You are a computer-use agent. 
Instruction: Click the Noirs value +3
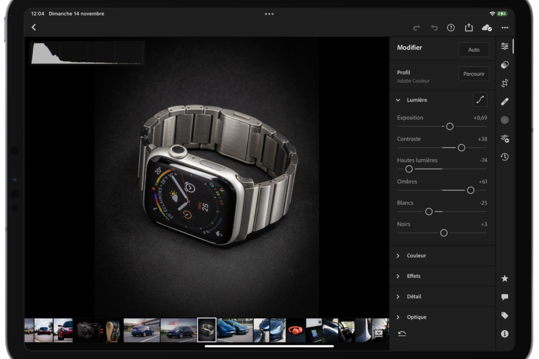coord(484,224)
